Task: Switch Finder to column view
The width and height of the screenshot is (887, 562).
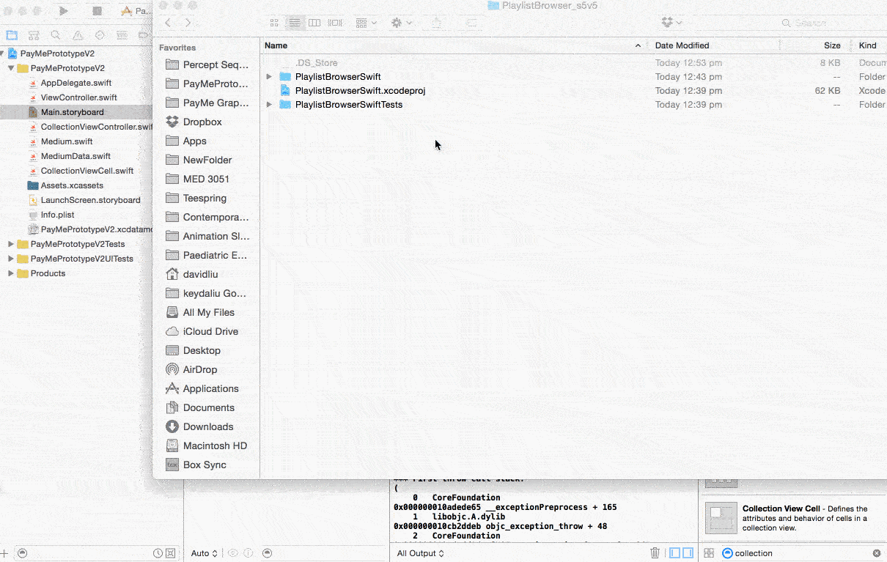Action: pos(314,23)
